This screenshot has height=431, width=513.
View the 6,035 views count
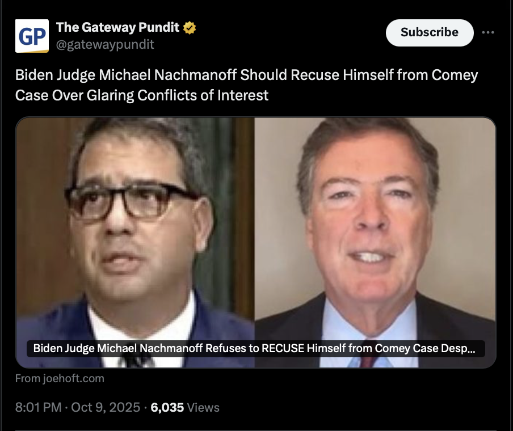[x=167, y=407]
